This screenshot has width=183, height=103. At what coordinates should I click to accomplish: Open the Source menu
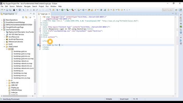12,6
